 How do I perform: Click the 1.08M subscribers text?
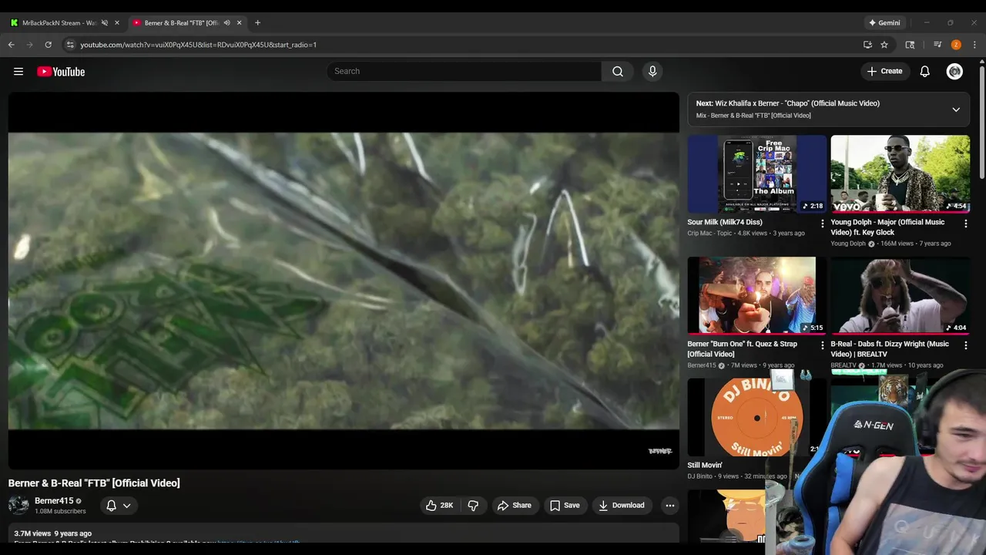pos(60,511)
